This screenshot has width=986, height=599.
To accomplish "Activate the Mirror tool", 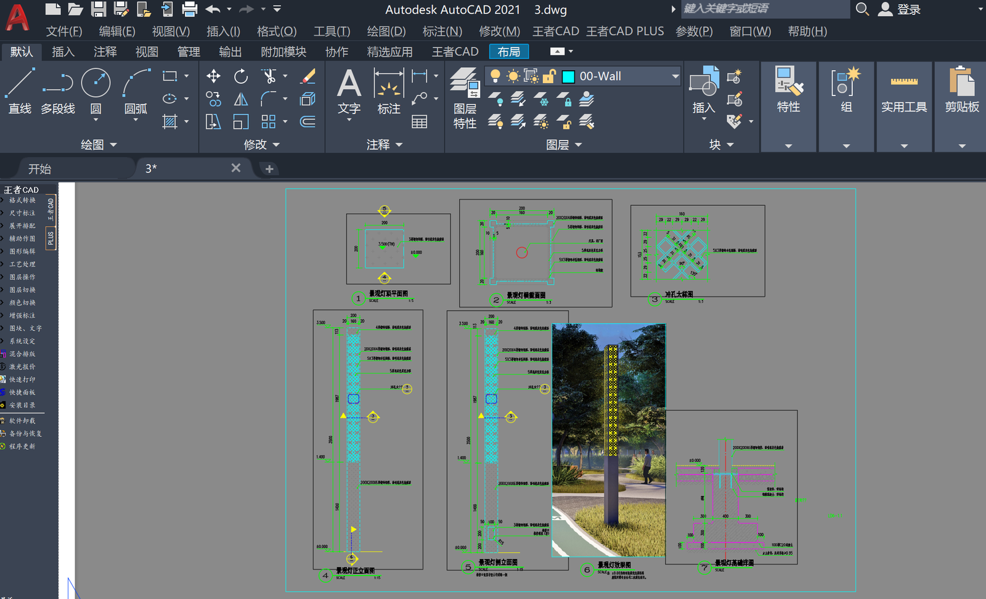I will [x=241, y=99].
